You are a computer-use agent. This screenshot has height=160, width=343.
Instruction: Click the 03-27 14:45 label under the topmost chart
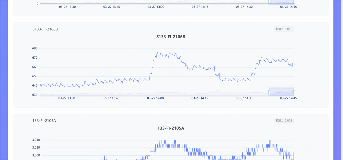[x=288, y=7]
